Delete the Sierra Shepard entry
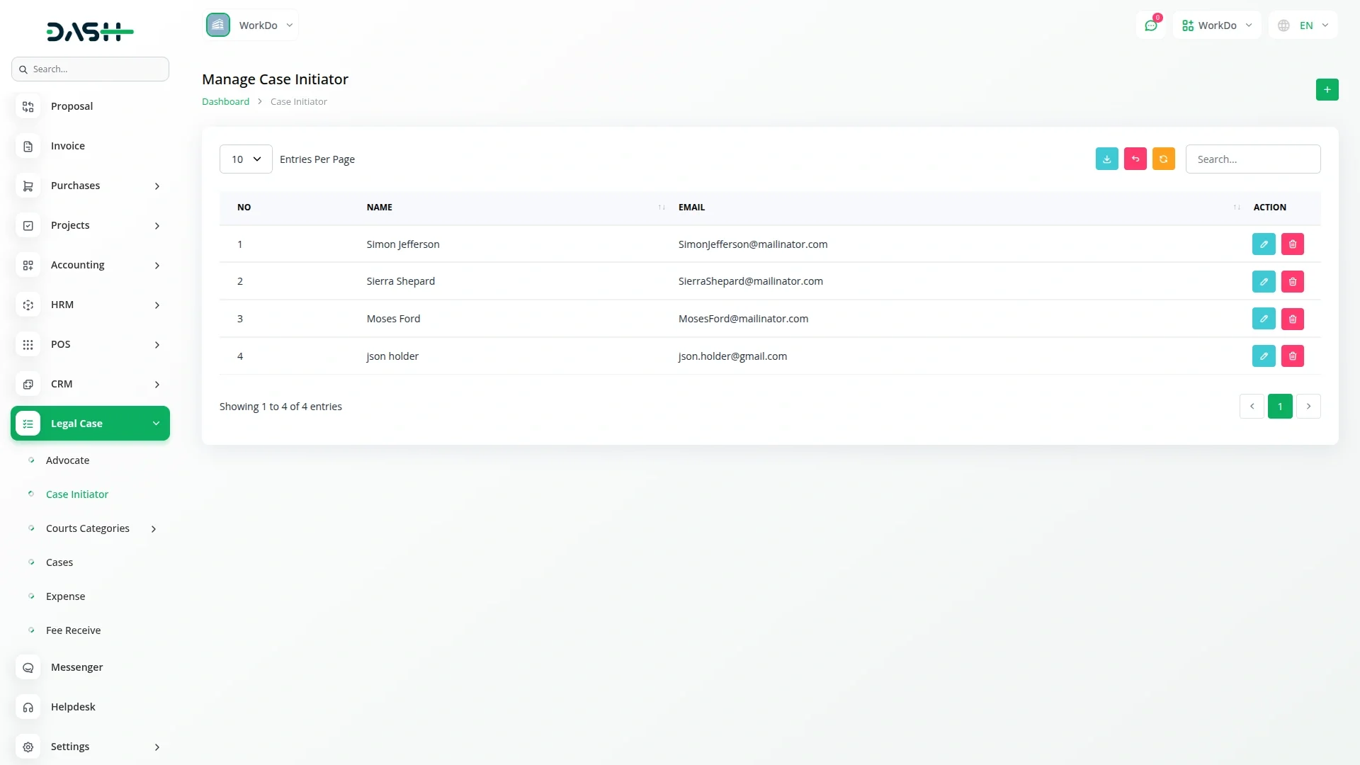Screen dimensions: 1360x765 click(x=1292, y=281)
